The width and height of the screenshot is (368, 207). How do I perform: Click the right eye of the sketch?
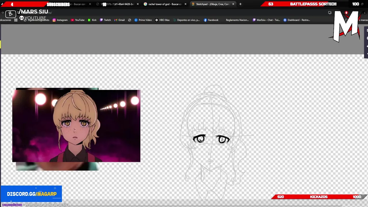(x=223, y=139)
